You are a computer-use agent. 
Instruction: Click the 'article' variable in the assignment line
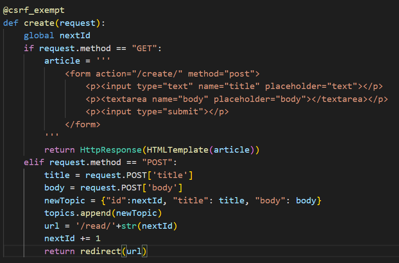click(x=62, y=61)
